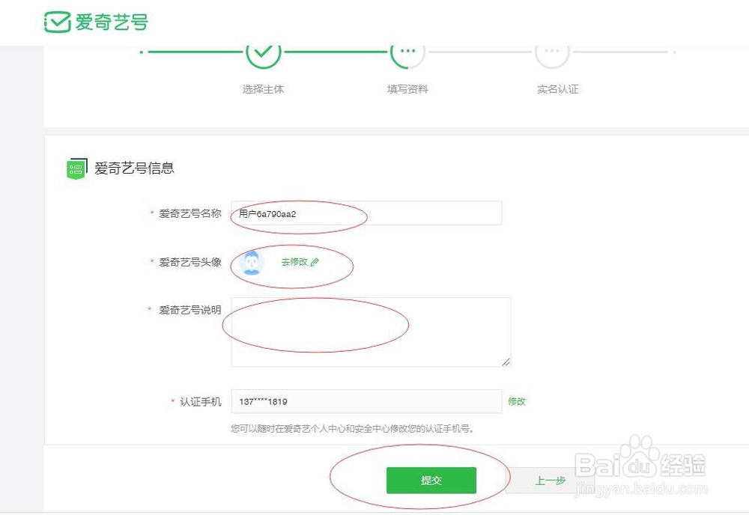Screen dimensions: 749x515
Task: Click the 选择主体 completed step checkmark
Action: click(x=263, y=53)
